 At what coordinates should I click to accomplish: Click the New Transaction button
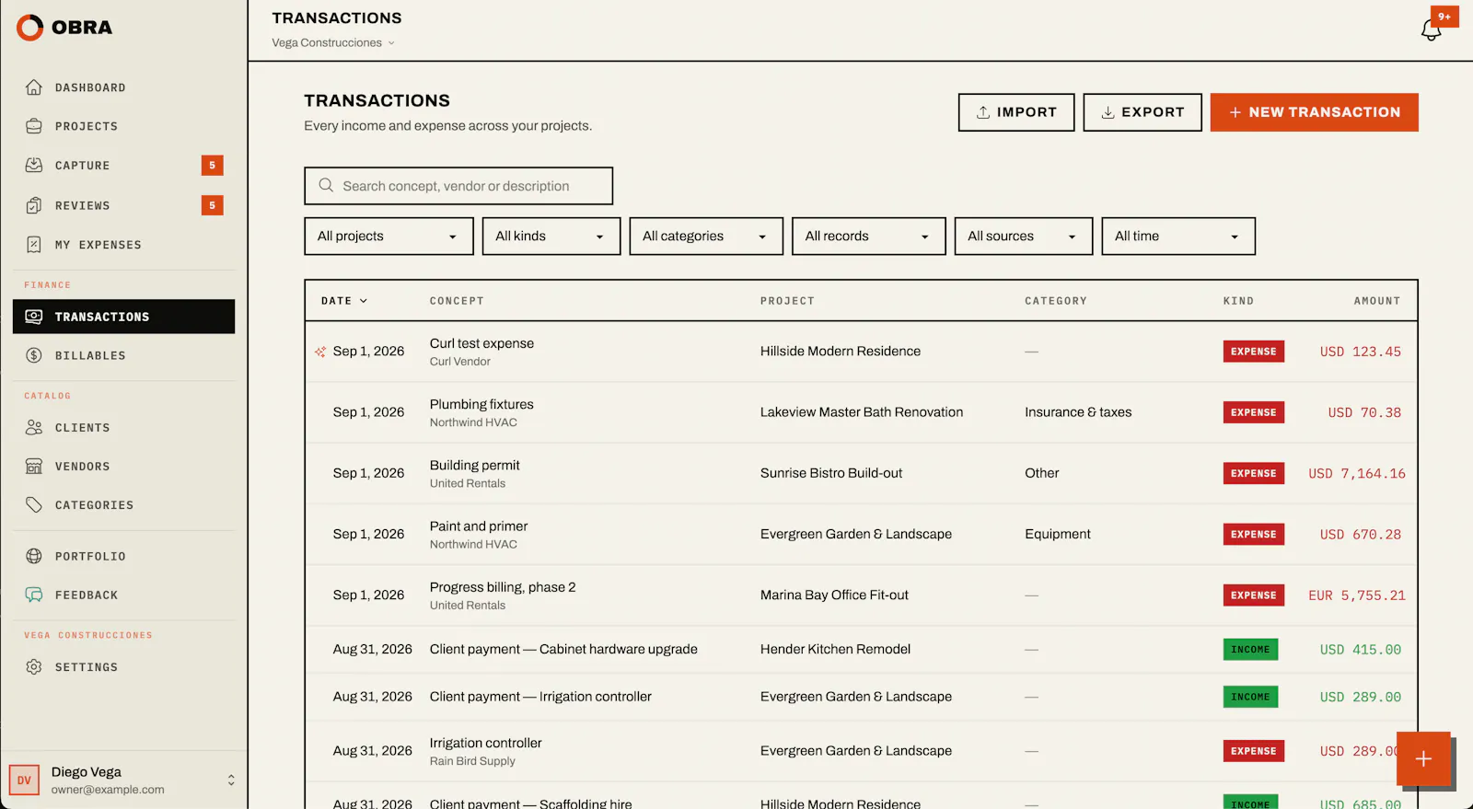click(1314, 112)
